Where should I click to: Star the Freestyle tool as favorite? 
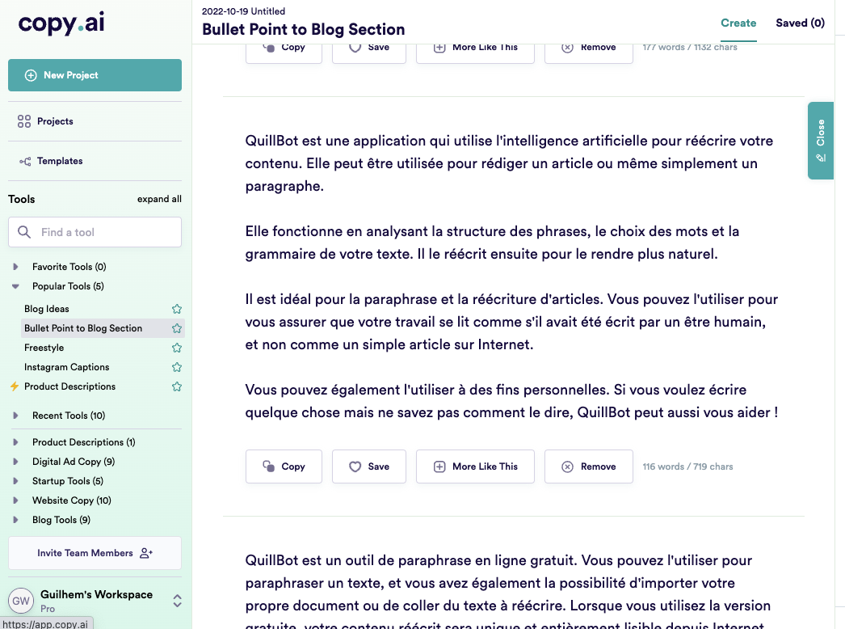point(177,348)
